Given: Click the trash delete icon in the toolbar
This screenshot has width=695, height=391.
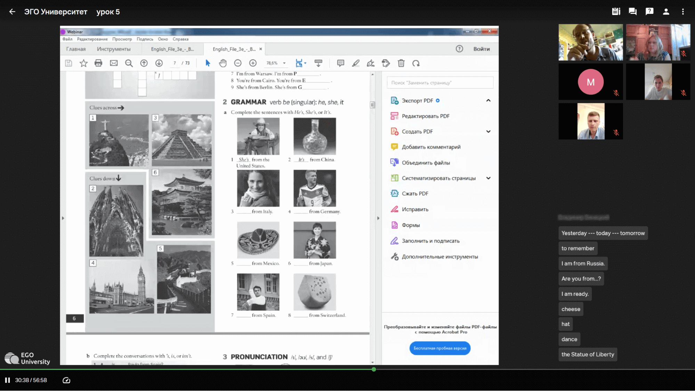Looking at the screenshot, I should point(401,63).
